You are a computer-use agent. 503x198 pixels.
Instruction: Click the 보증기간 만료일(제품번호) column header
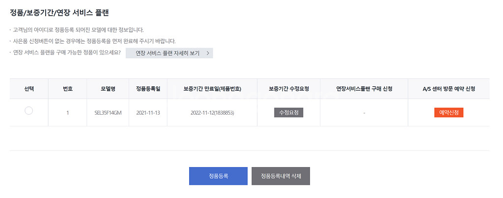212,89
